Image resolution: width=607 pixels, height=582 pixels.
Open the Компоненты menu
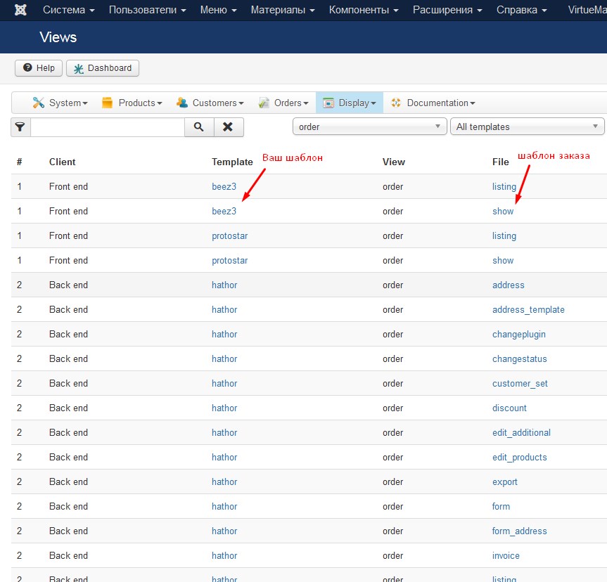click(364, 11)
